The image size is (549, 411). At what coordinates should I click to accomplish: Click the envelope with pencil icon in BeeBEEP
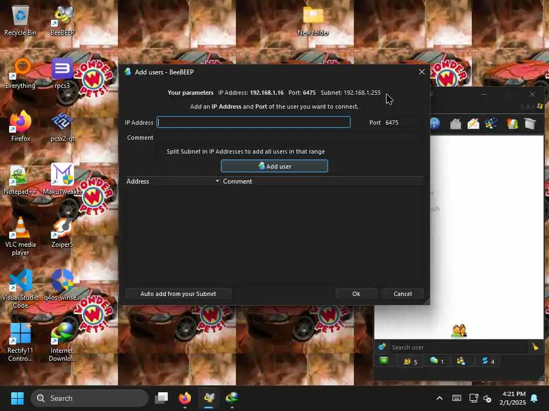click(x=473, y=124)
